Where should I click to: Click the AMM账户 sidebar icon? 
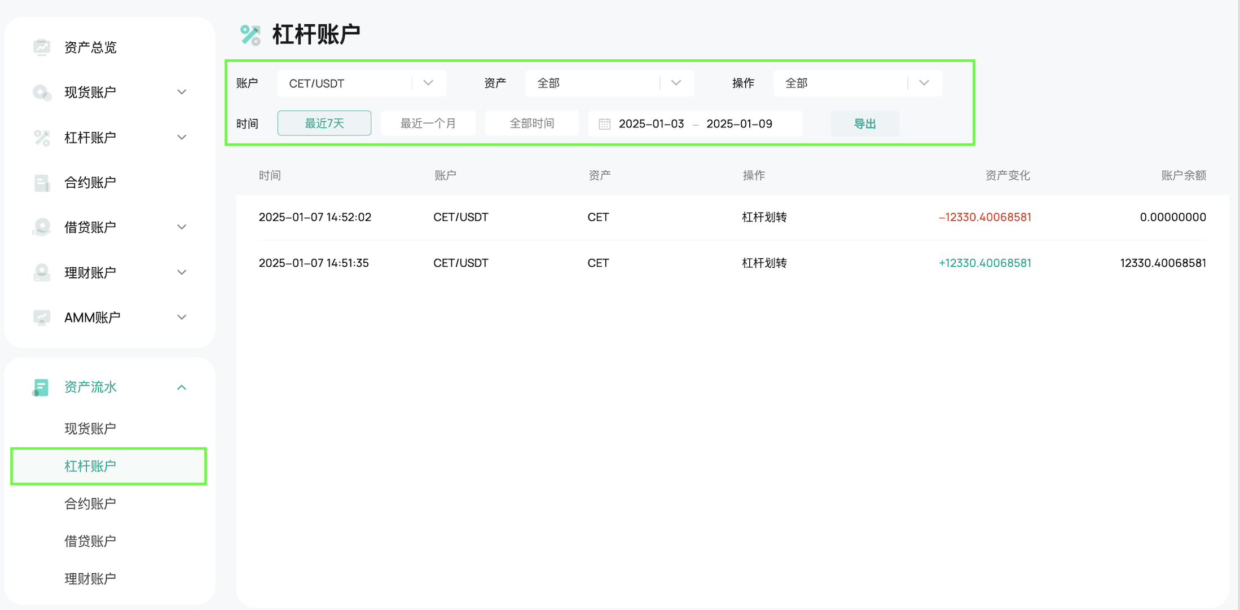pos(42,317)
